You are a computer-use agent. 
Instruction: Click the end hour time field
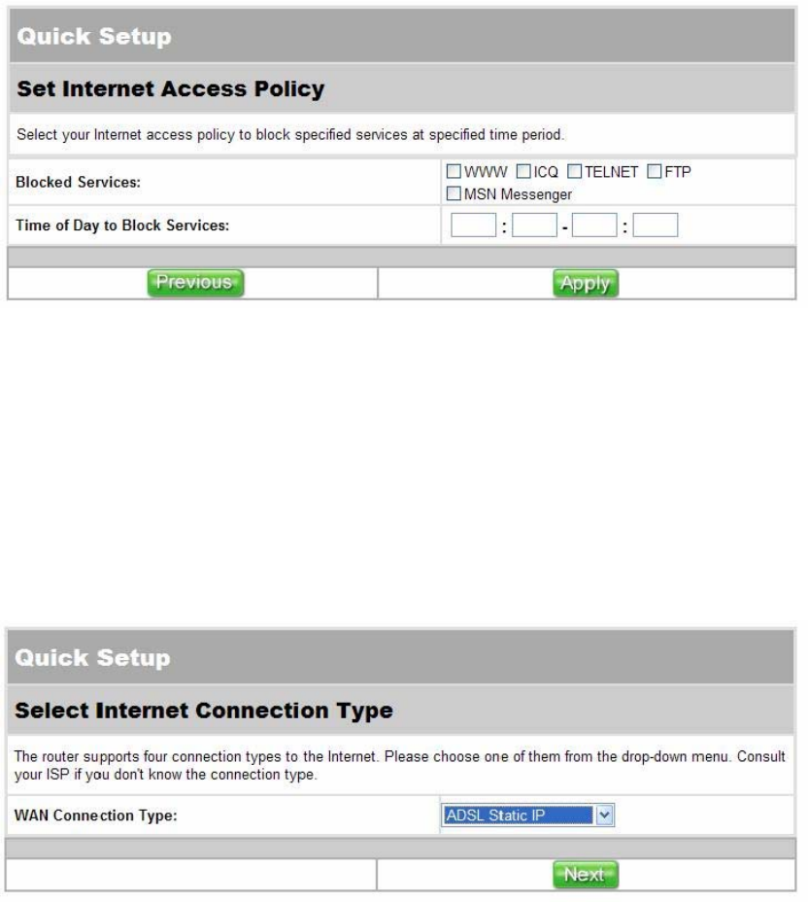[594, 226]
